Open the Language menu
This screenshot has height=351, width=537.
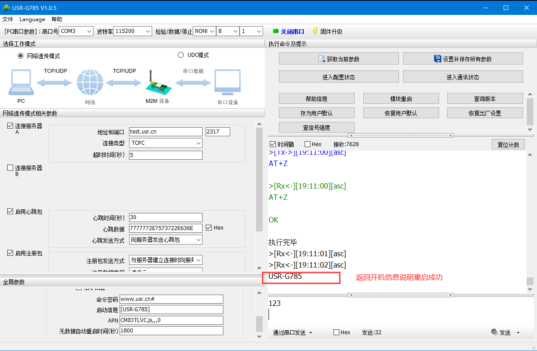point(32,19)
